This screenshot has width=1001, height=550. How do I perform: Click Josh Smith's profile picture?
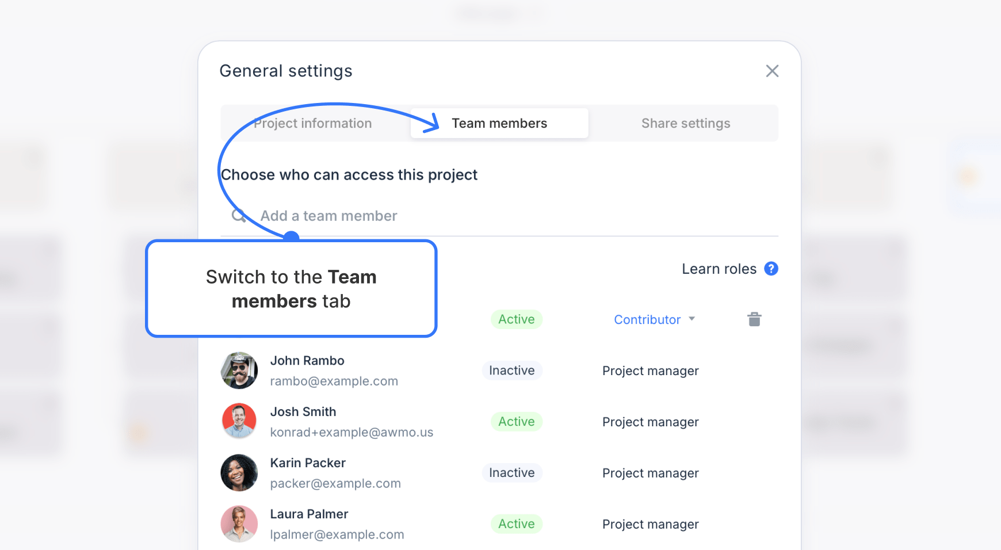[239, 421]
